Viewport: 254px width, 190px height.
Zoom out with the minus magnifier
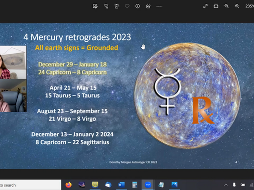(226, 6)
